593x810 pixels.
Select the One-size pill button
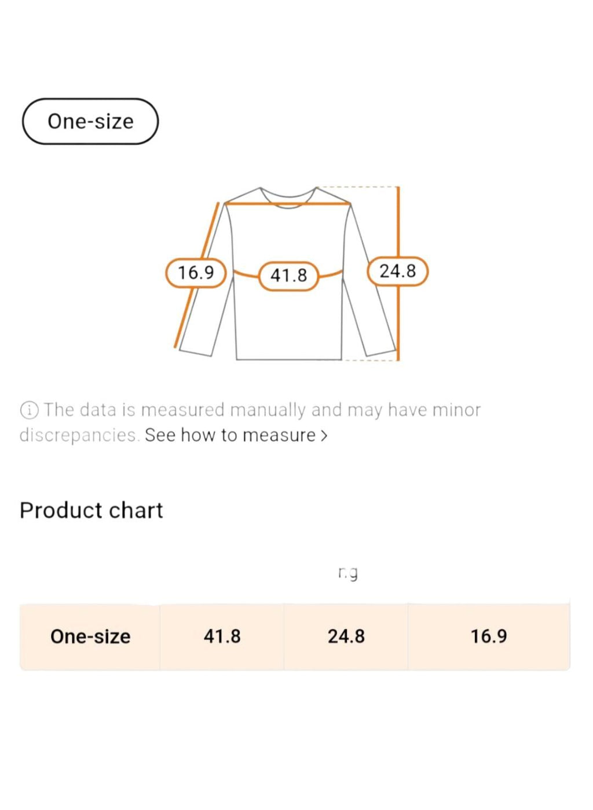tap(90, 122)
